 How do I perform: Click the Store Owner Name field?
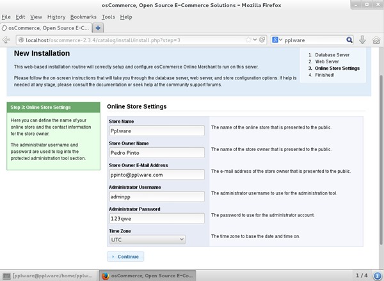point(157,152)
